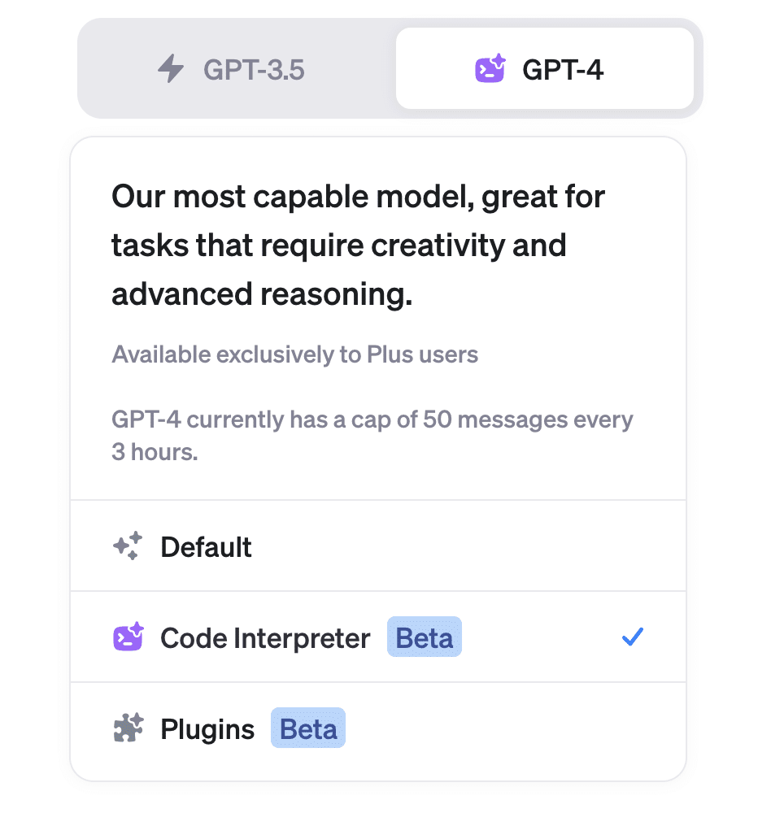771x839 pixels.
Task: Switch to the GPT-3.5 model tab
Action: [236, 70]
